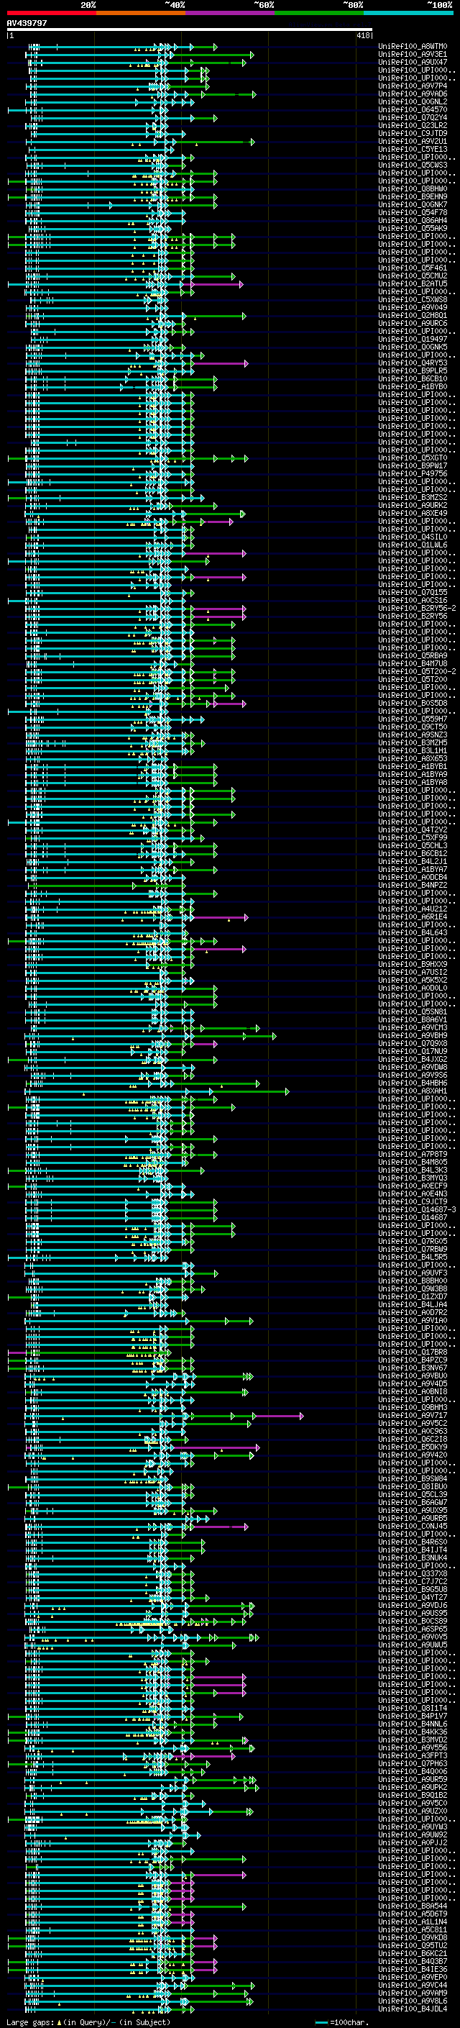Select the AV439797 query label
460x2028 pixels.
[x=27, y=23]
